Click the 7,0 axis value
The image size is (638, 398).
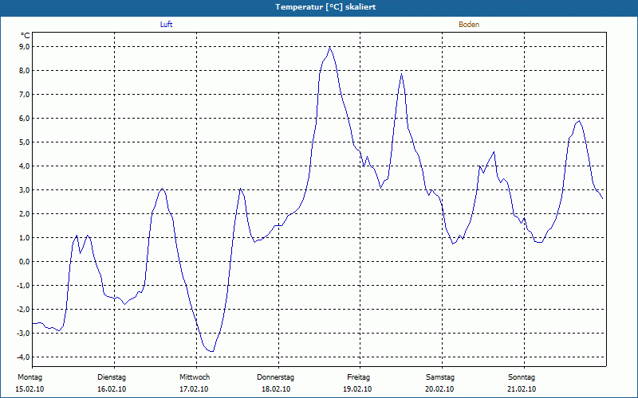(25, 95)
